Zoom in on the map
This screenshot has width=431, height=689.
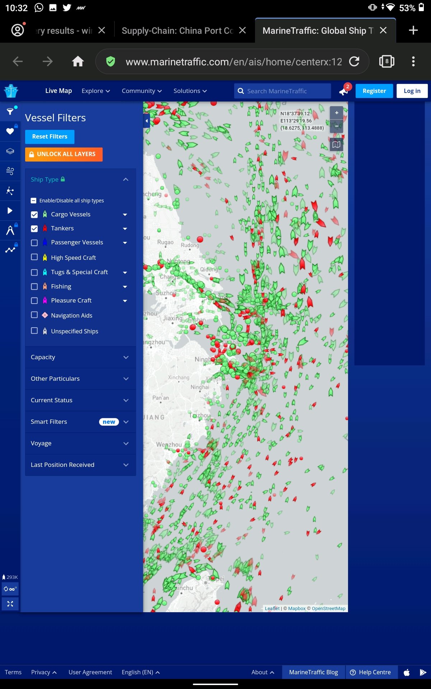click(x=337, y=113)
